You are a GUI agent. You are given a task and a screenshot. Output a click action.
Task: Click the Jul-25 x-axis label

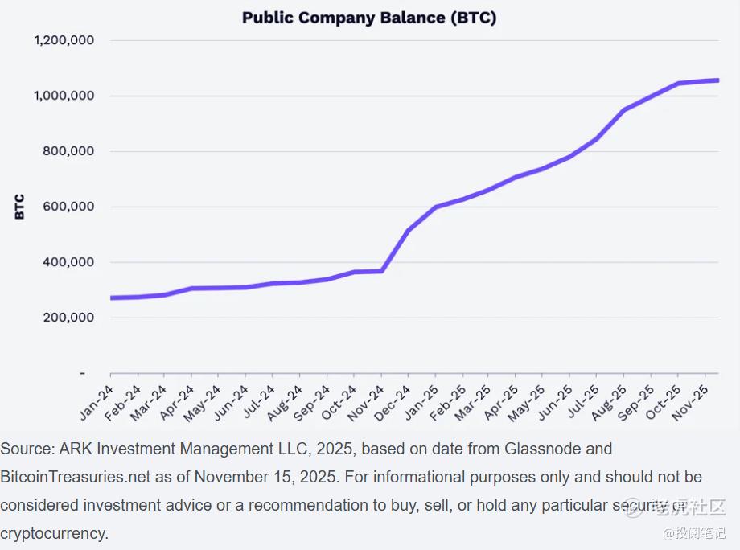(x=582, y=401)
